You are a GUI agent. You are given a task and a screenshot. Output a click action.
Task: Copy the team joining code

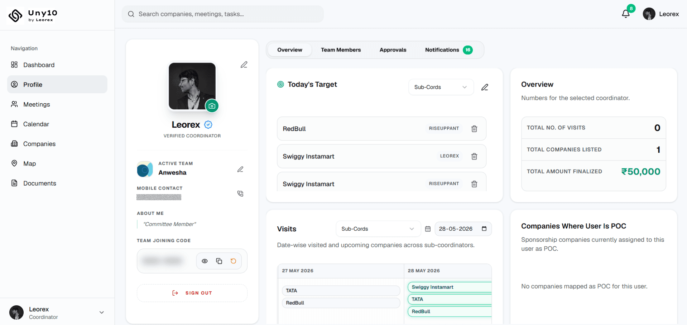(219, 261)
